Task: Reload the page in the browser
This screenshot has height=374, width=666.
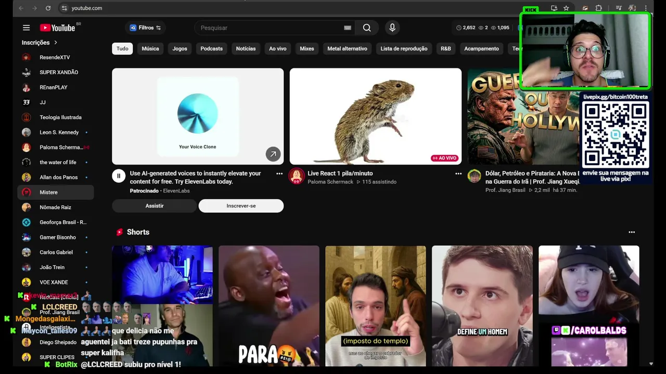Action: coord(48,8)
